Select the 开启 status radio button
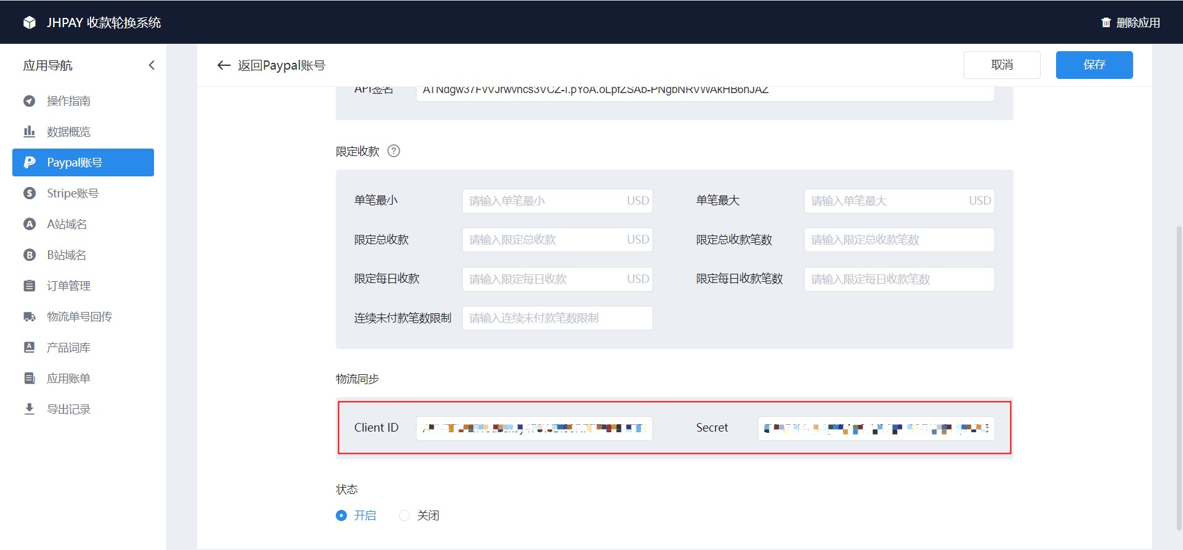This screenshot has height=550, width=1183. 341,515
